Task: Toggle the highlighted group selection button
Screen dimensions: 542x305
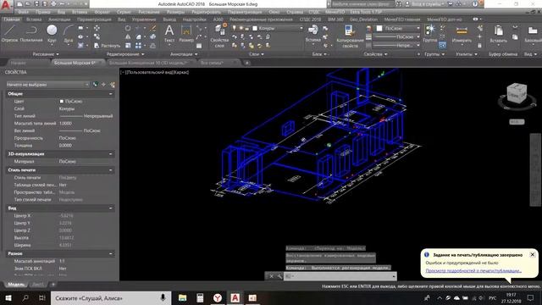Action: pyautogui.click(x=442, y=45)
